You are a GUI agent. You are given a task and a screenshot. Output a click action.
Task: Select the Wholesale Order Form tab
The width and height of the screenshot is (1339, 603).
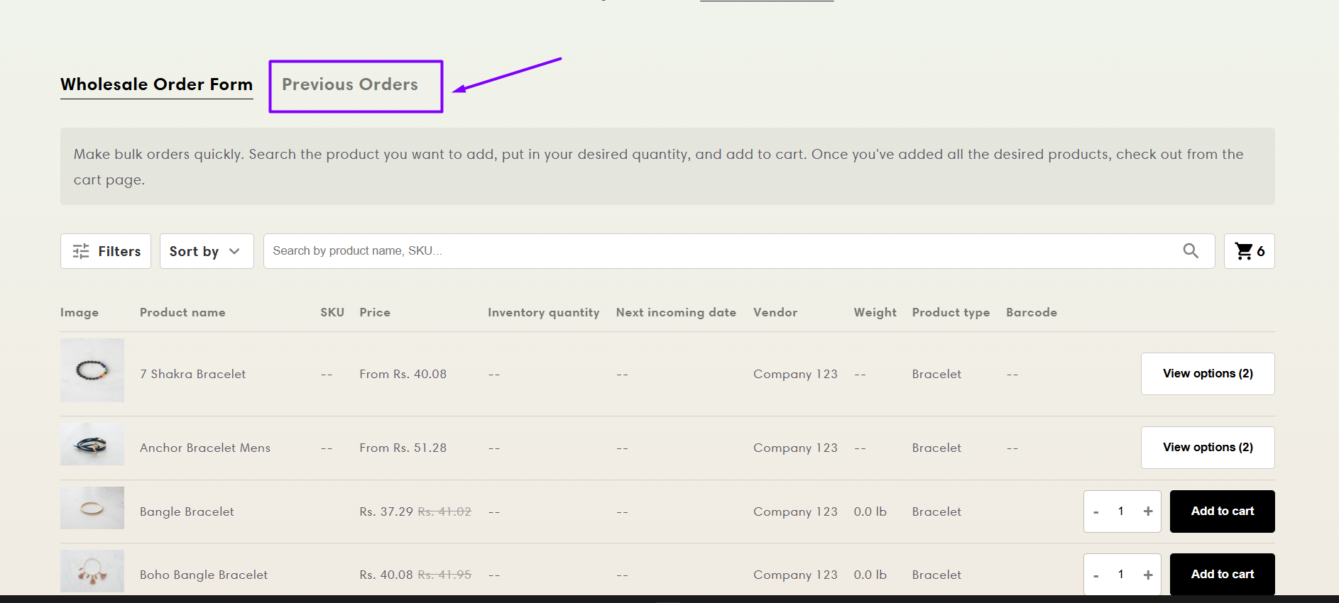pos(156,84)
